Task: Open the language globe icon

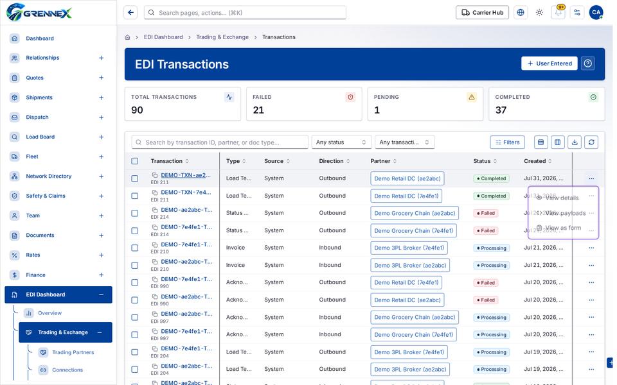Action: [520, 13]
